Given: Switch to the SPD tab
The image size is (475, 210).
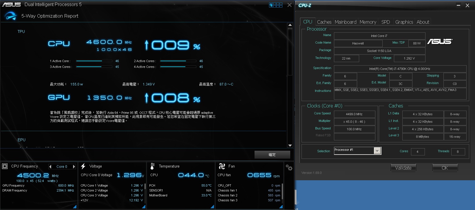Looking at the screenshot, I should click(x=386, y=22).
